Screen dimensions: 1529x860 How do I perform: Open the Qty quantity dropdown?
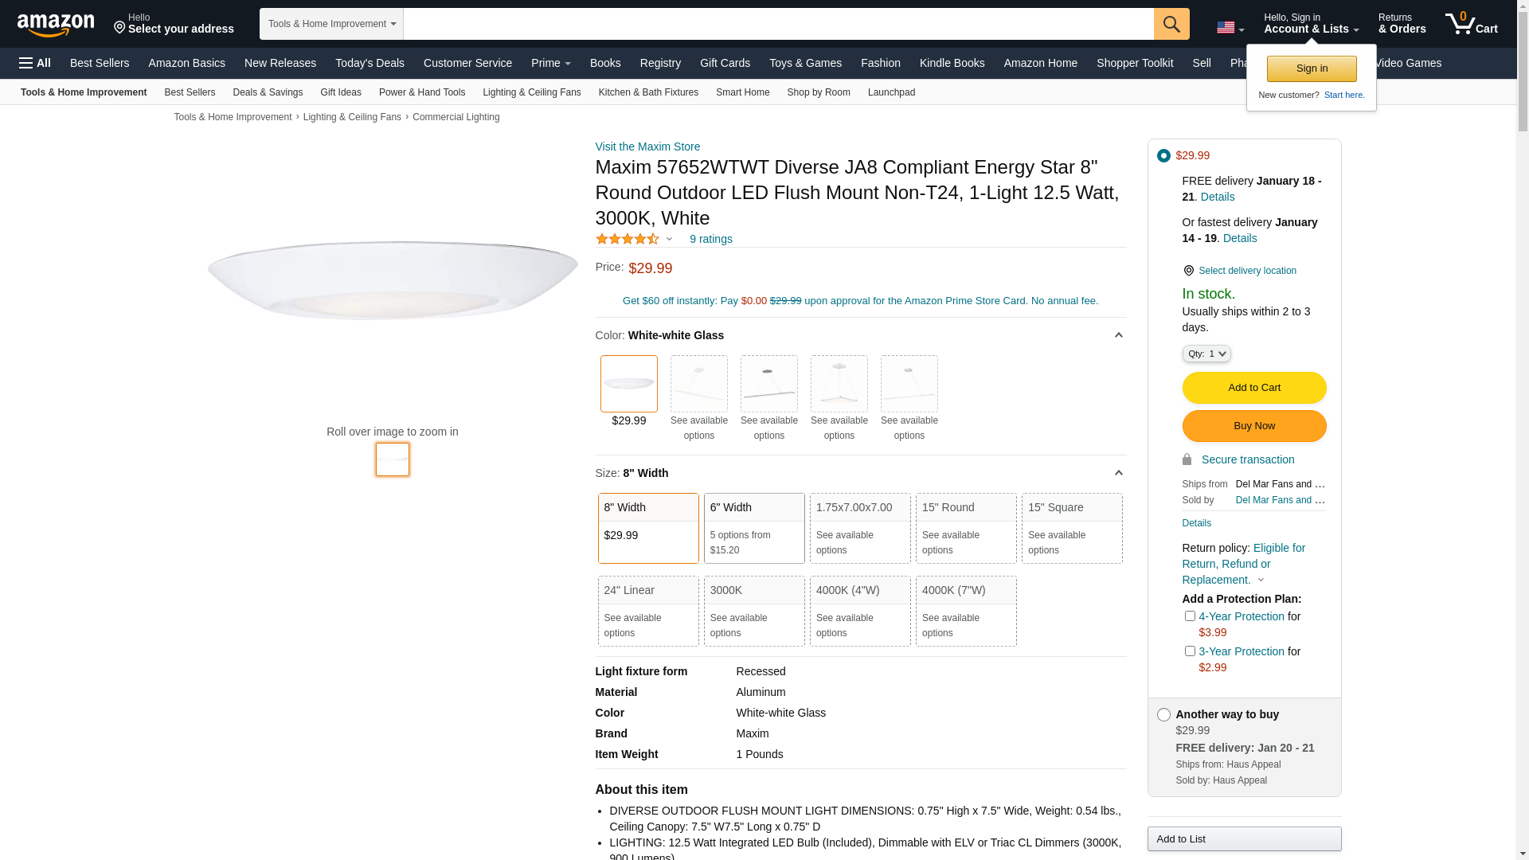(x=1206, y=354)
